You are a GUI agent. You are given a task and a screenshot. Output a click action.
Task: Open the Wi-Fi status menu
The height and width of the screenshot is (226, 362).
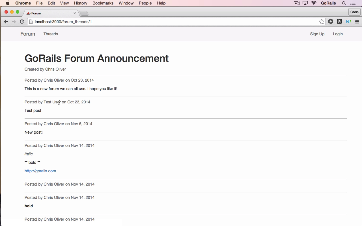314,3
